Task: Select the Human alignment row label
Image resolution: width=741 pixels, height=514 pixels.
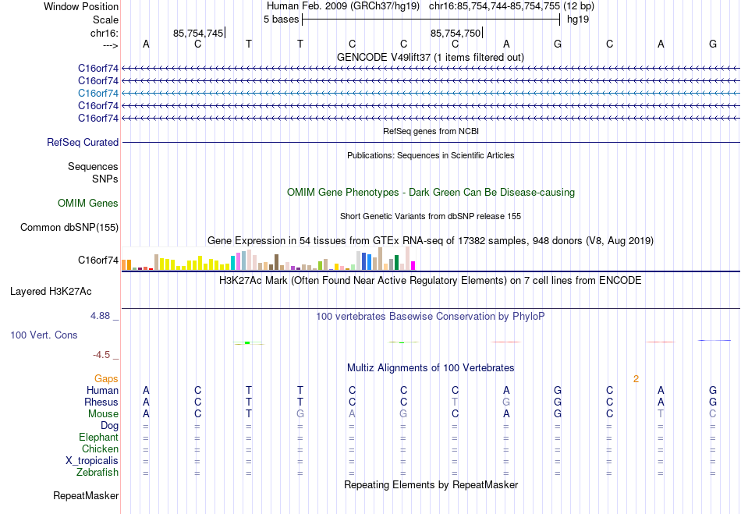Action: tap(102, 390)
